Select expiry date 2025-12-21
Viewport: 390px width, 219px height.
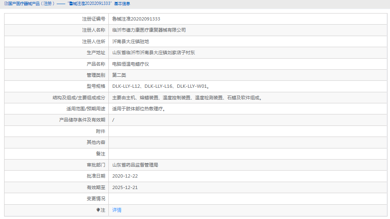point(125,187)
